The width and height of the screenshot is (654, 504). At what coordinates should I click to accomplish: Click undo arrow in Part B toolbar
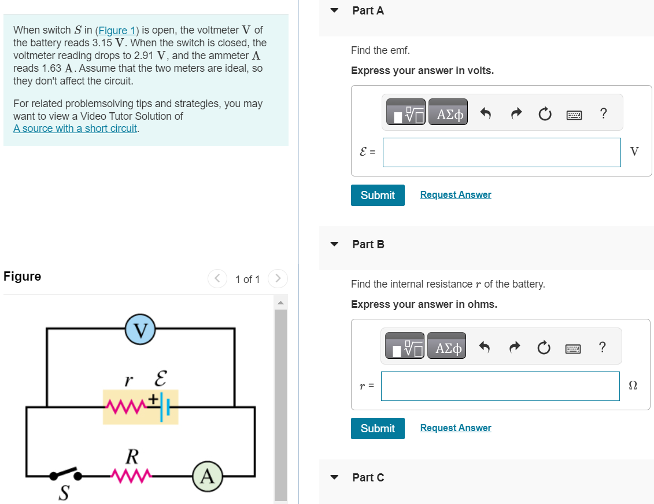pos(484,347)
